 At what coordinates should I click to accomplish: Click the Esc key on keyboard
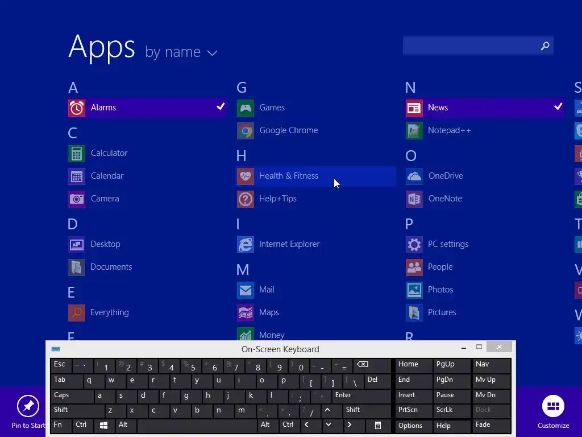(60, 365)
